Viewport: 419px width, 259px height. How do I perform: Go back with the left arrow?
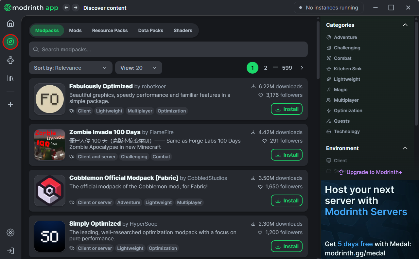[66, 8]
